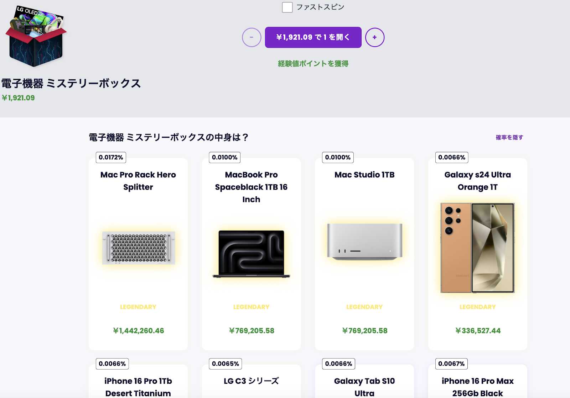Click the iPhone 16 Pro 1Tb Desert Titanium title
The image size is (570, 398).
tap(138, 387)
